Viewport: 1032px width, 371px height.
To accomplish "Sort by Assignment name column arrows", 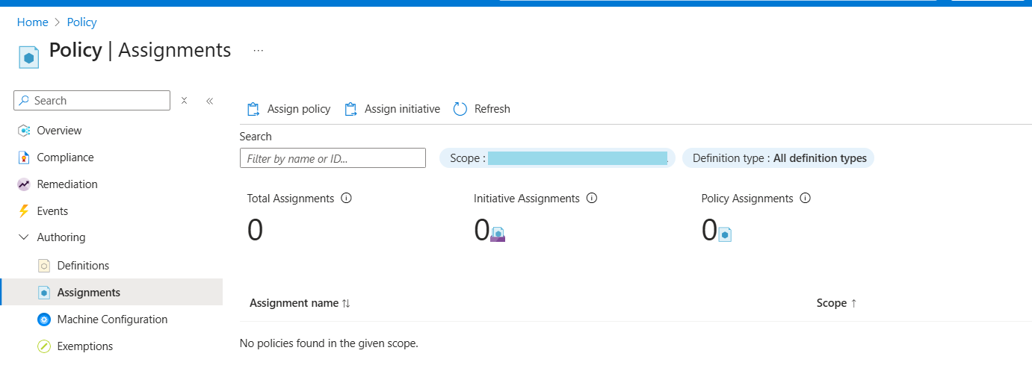I will [x=346, y=304].
